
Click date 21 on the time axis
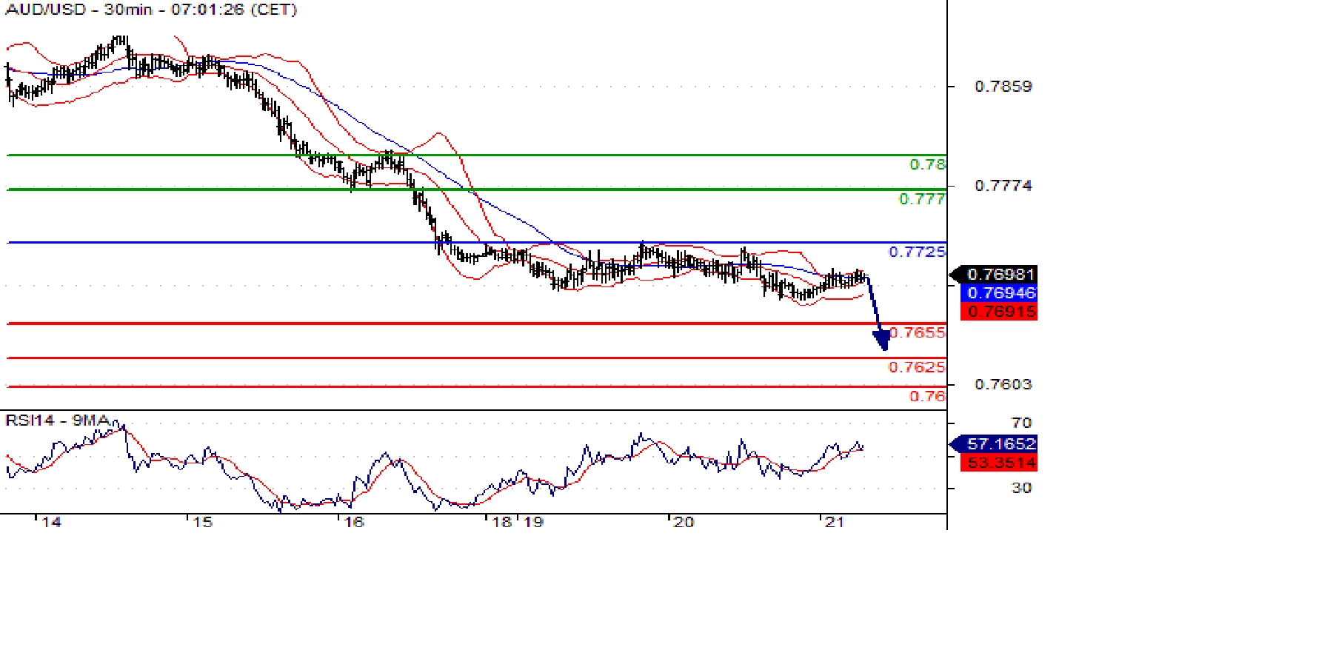[x=835, y=522]
